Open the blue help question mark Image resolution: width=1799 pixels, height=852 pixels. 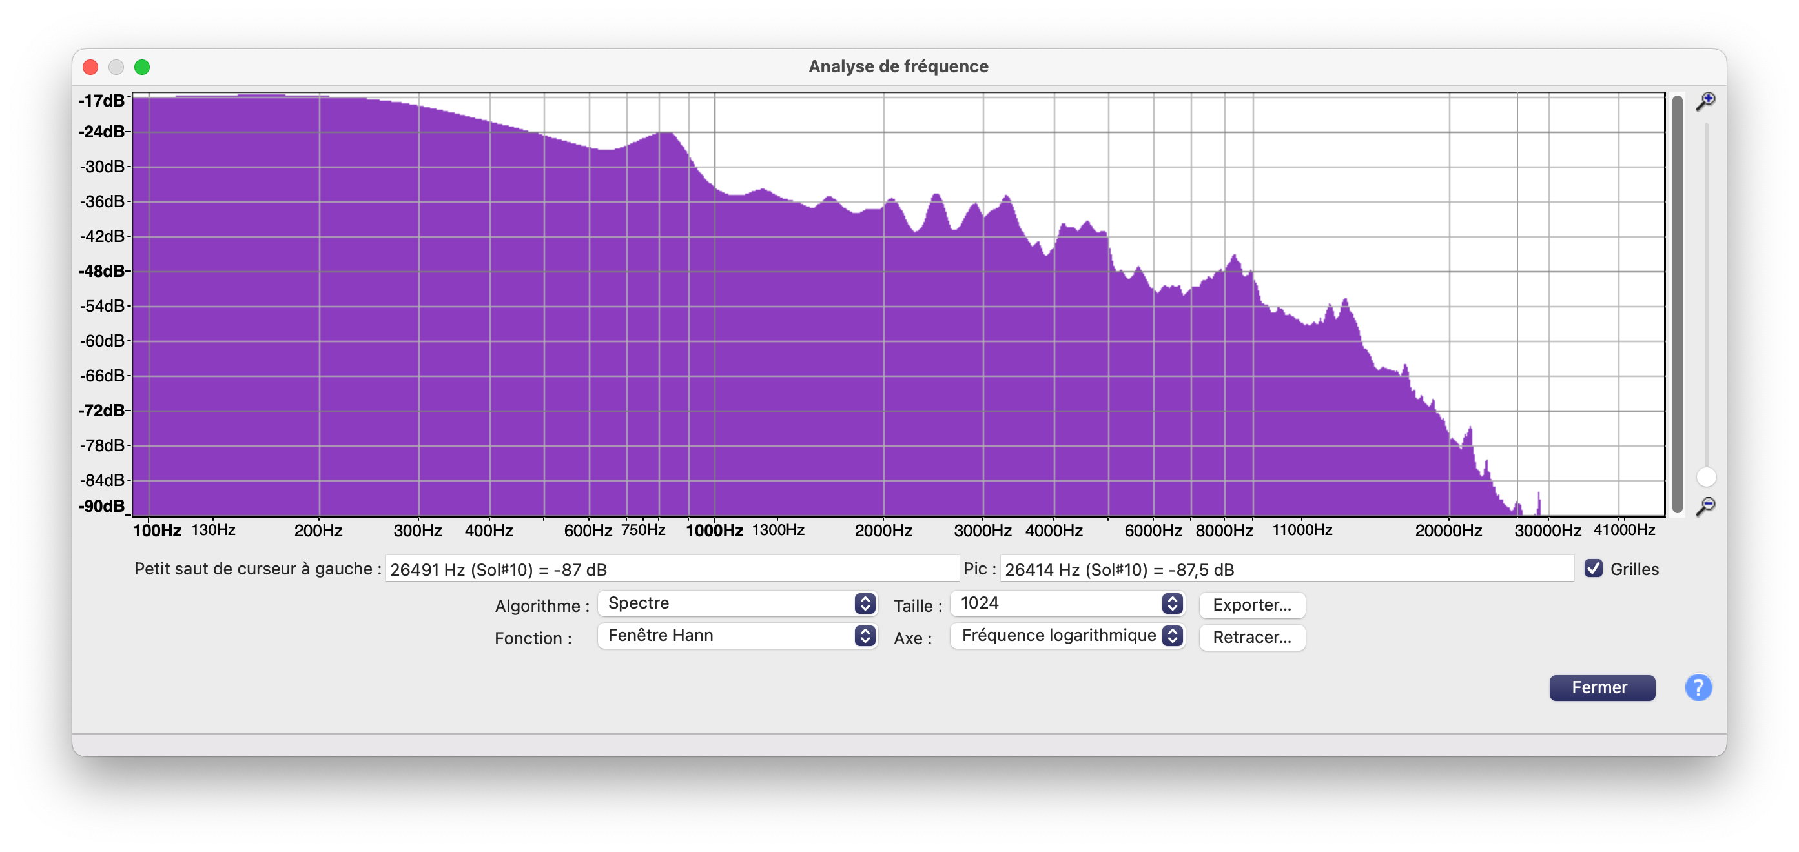click(x=1698, y=687)
